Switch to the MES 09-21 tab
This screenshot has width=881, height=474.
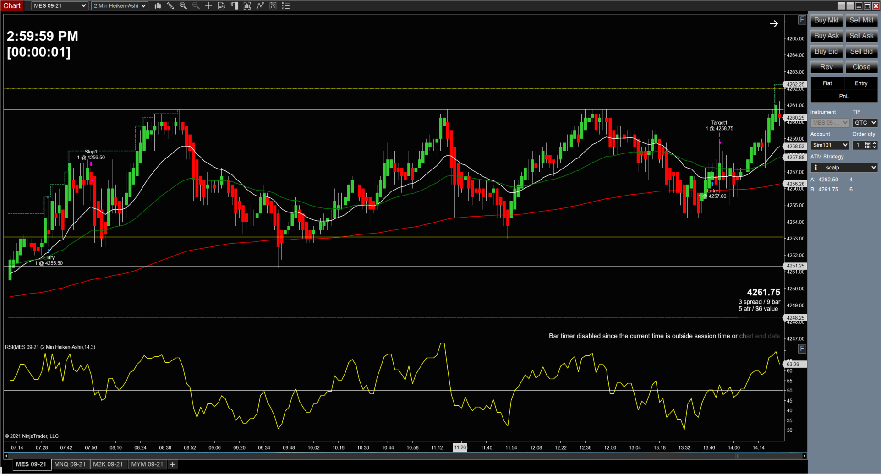click(x=31, y=464)
